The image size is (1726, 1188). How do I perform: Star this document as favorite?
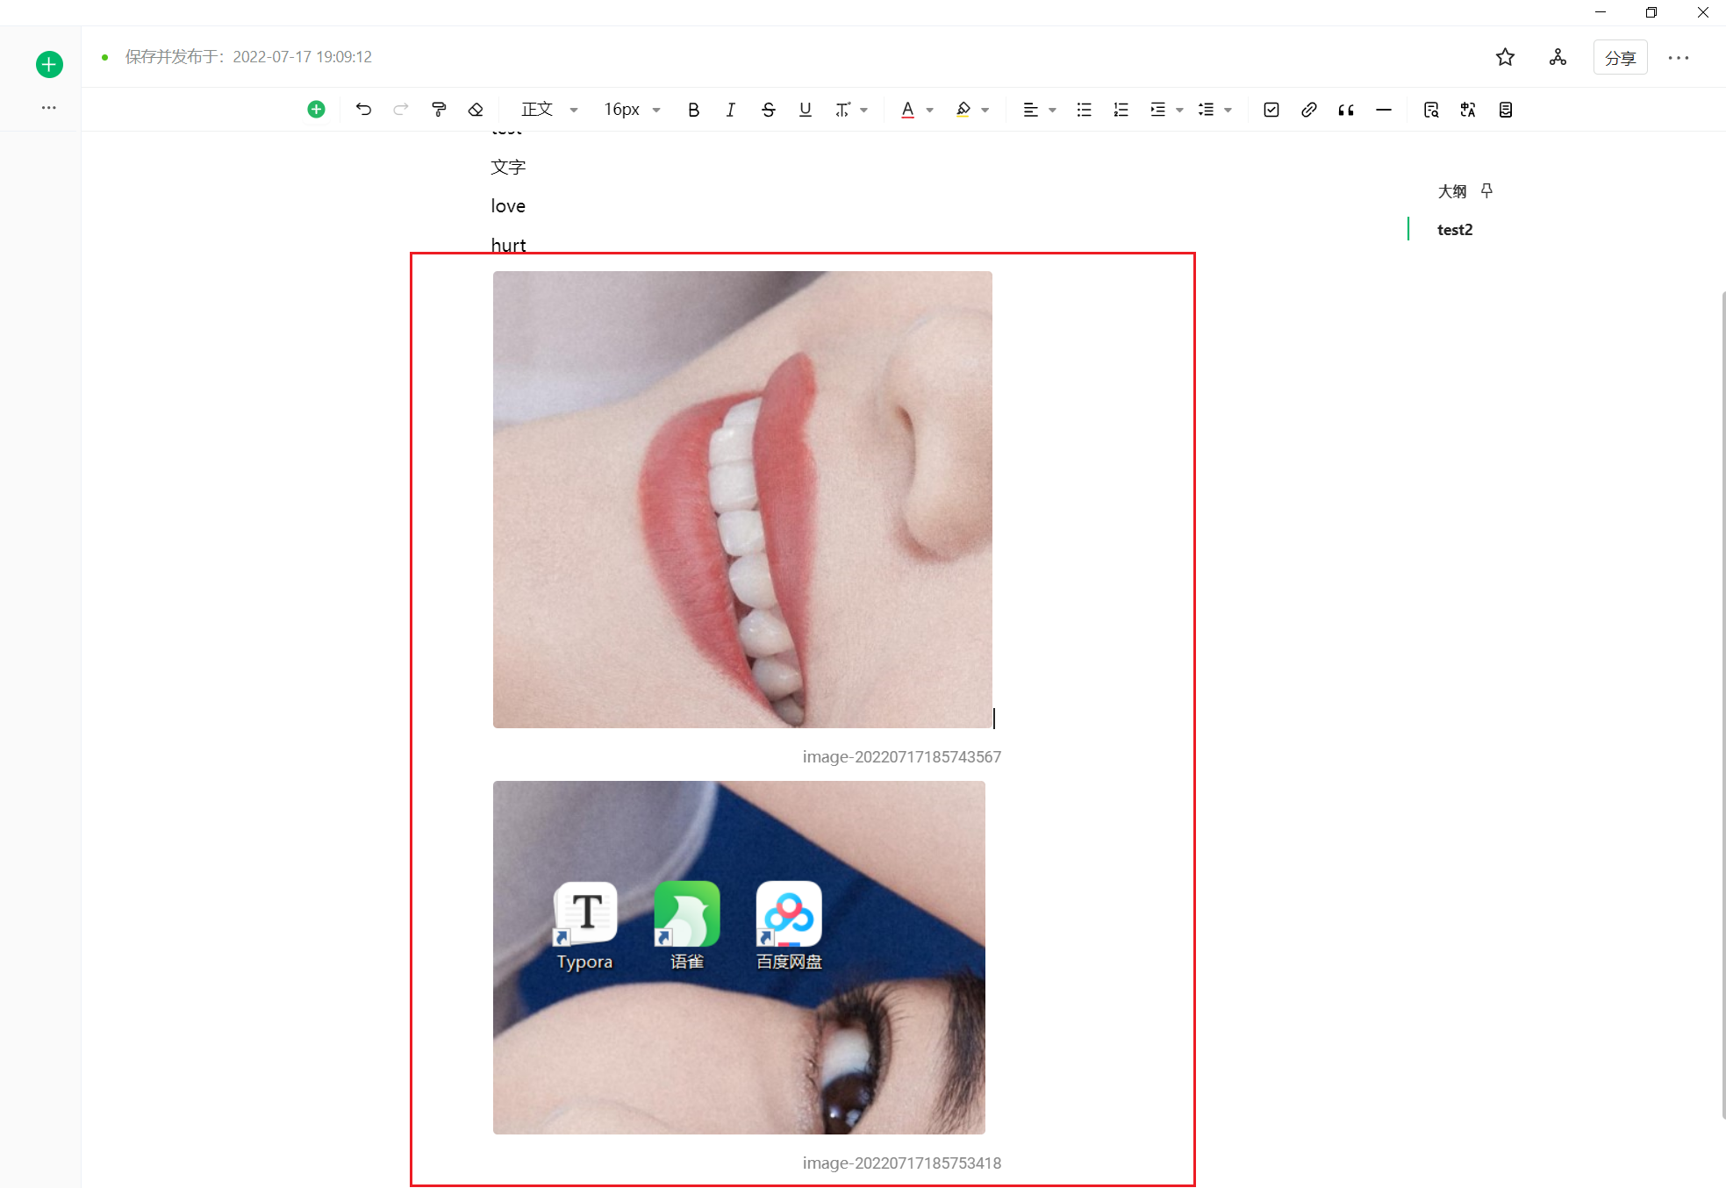coord(1505,57)
